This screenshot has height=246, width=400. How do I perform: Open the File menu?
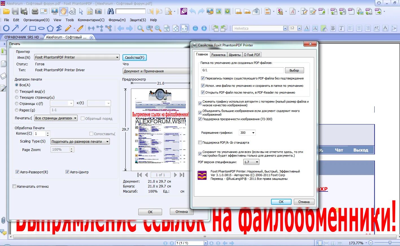coord(6,20)
